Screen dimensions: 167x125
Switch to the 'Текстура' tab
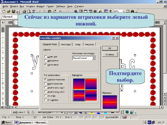point(65,45)
